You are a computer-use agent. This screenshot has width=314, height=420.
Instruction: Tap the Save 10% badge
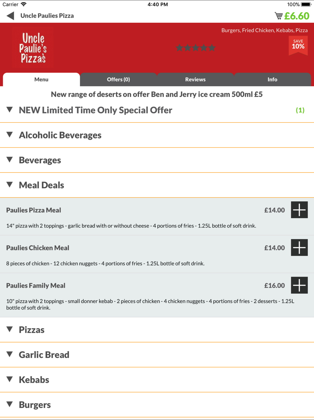(x=298, y=46)
